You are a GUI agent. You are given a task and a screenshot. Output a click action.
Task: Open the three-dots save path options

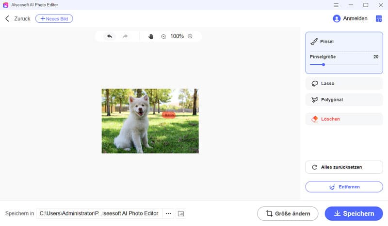click(168, 213)
